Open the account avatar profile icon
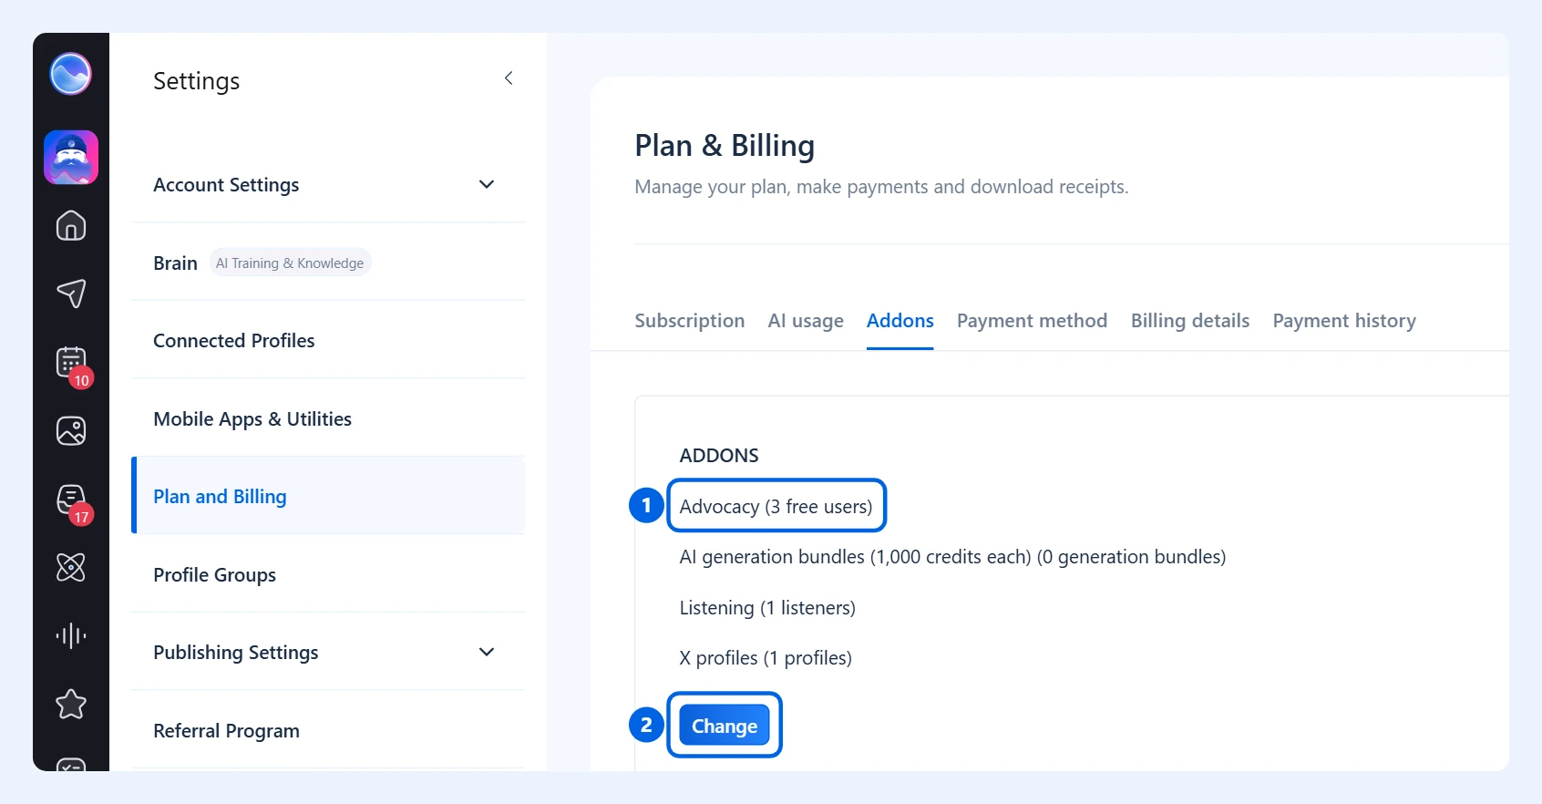Viewport: 1542px width, 804px height. tap(71, 158)
